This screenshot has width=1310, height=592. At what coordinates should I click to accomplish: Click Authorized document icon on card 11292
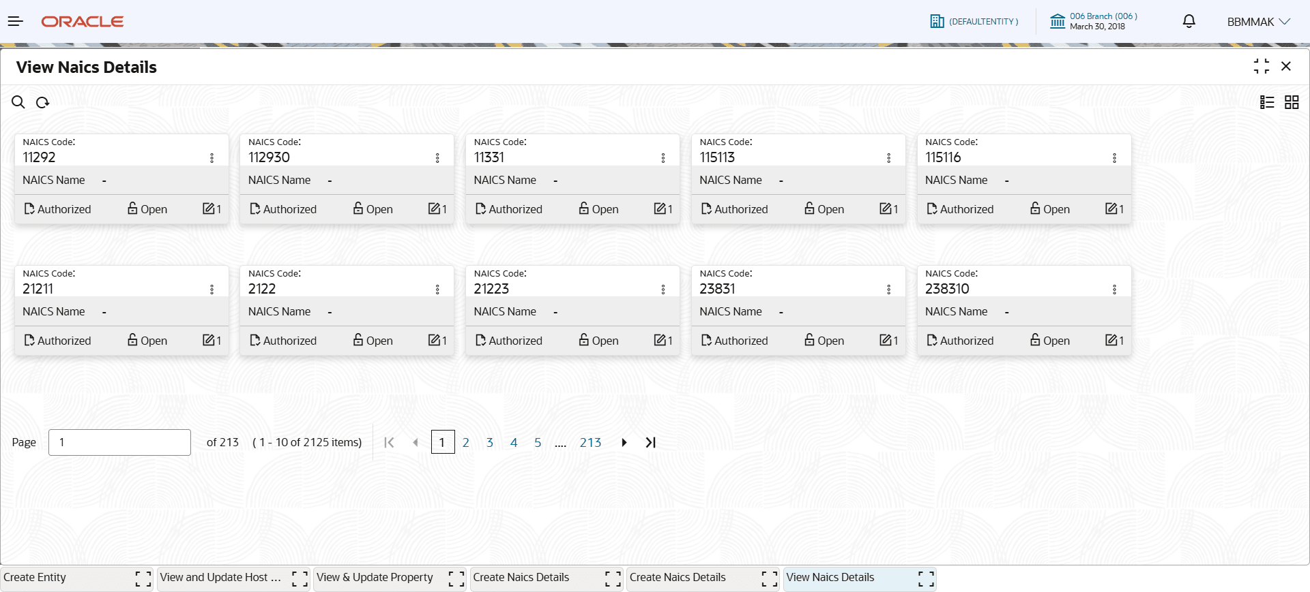point(29,208)
